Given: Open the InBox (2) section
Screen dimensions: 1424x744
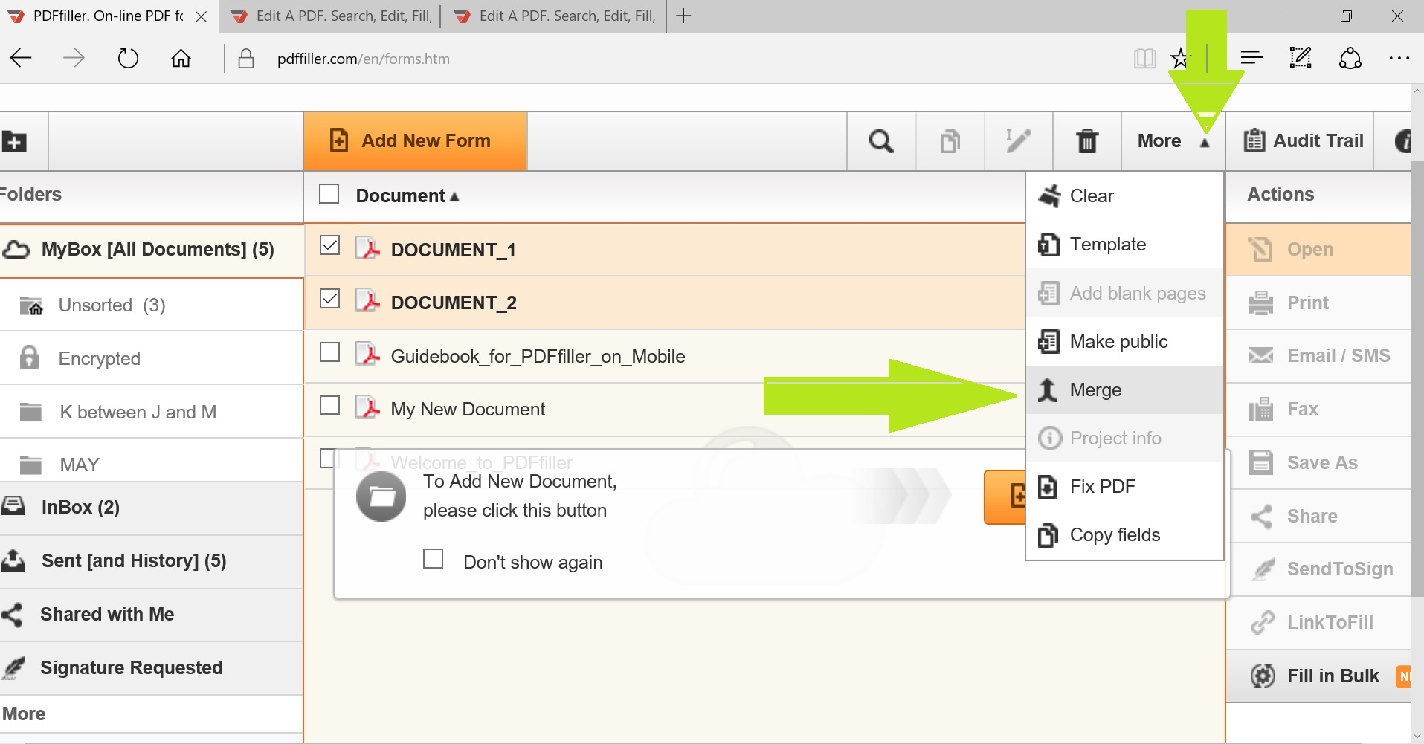Looking at the screenshot, I should click(x=152, y=508).
